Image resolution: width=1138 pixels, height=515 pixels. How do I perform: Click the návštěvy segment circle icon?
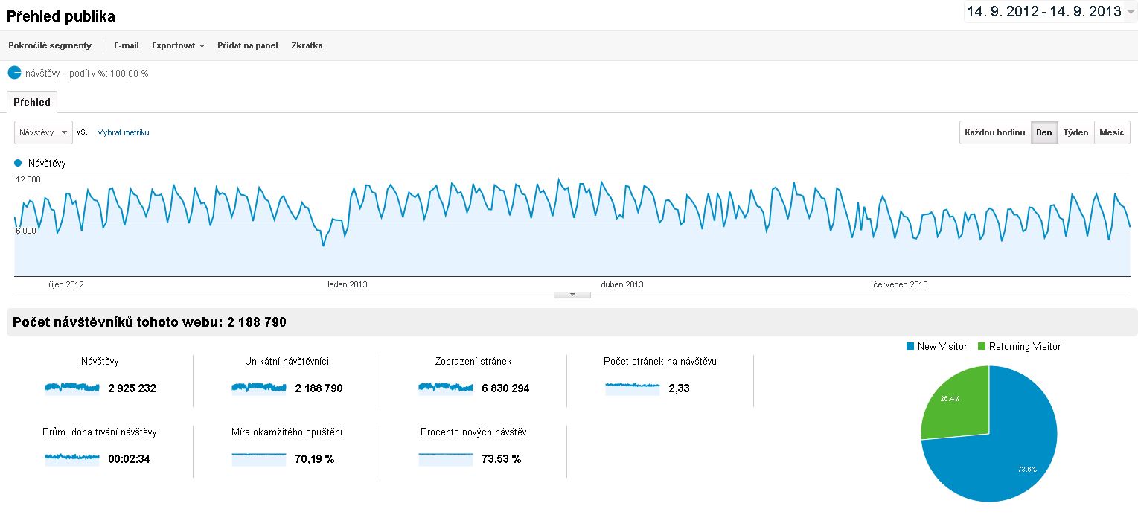[x=14, y=73]
